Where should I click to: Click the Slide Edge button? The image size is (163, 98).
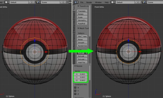point(79,36)
